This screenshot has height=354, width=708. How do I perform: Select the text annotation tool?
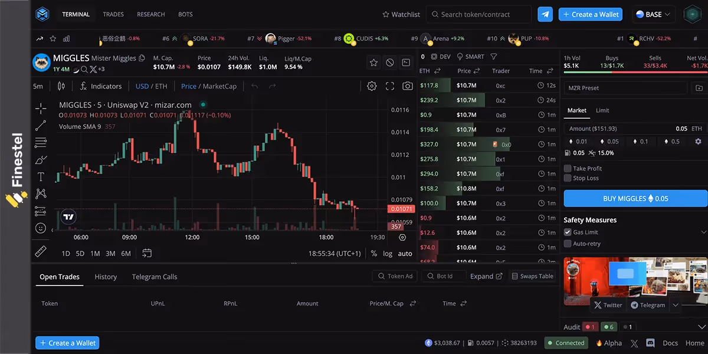41,176
